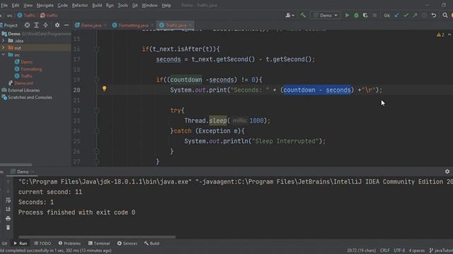Collapse the src folder
Screen dimensions: 453x254
click(4, 55)
